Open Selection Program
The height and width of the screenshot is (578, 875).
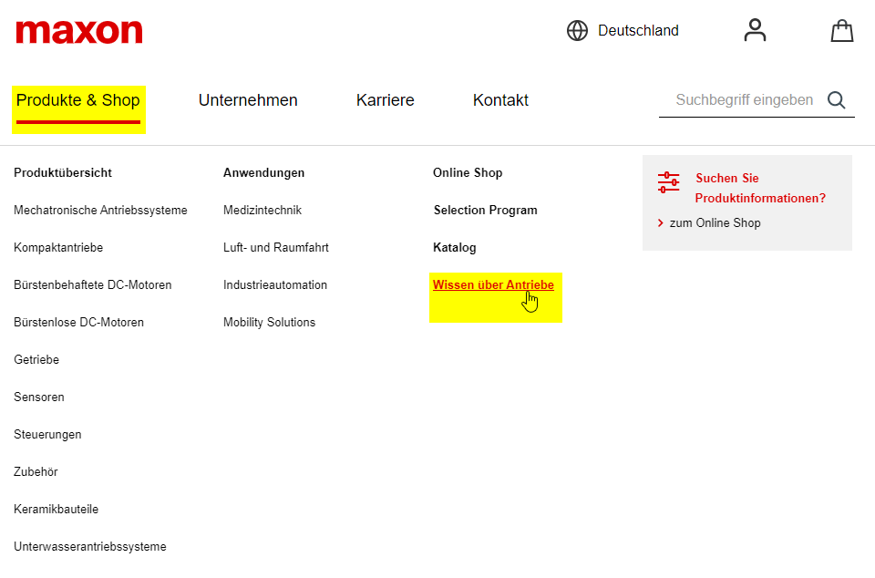pyautogui.click(x=486, y=211)
